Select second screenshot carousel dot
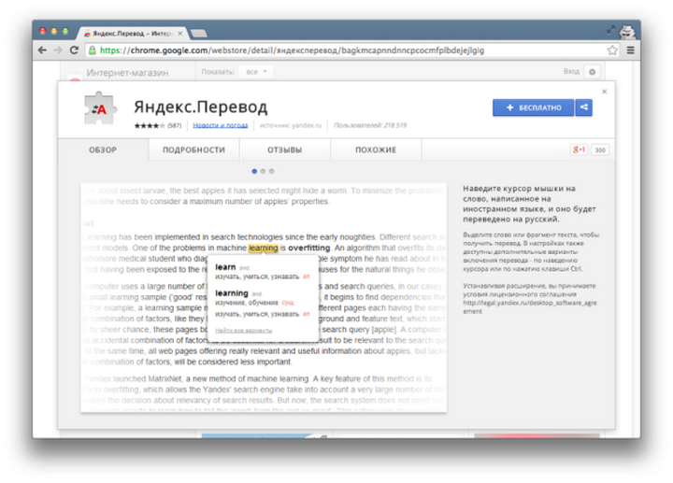This screenshot has height=483, width=673. pyautogui.click(x=263, y=171)
